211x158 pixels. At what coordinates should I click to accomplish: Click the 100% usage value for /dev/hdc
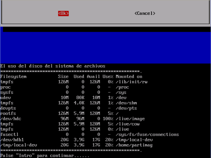click(x=108, y=119)
